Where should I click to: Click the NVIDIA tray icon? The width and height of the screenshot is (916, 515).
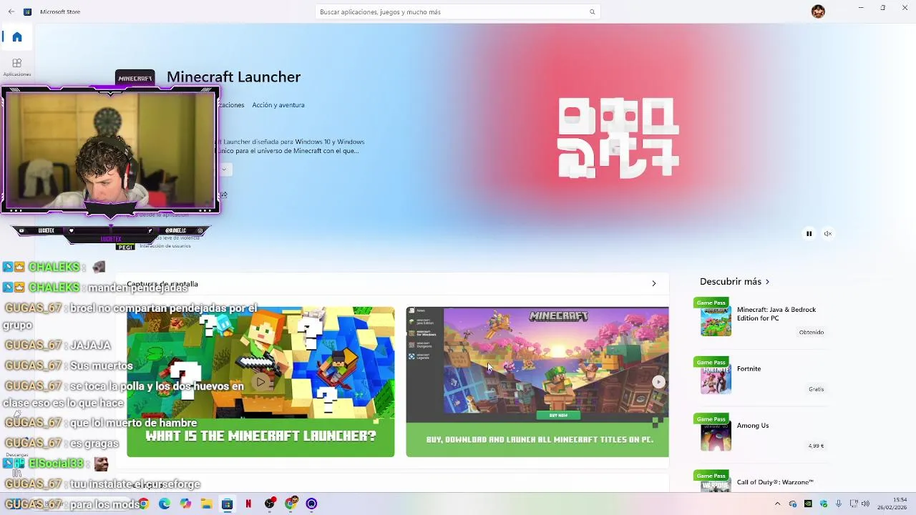click(808, 504)
